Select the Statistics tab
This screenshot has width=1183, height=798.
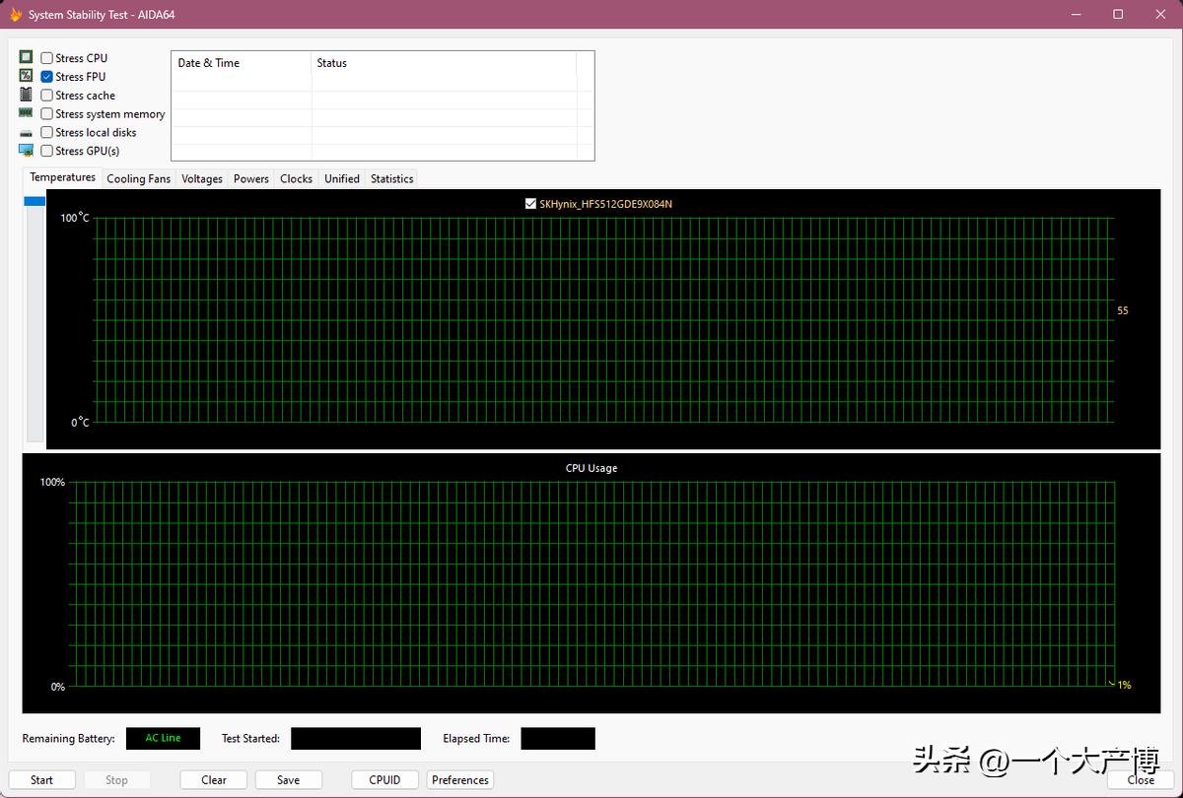(x=391, y=178)
